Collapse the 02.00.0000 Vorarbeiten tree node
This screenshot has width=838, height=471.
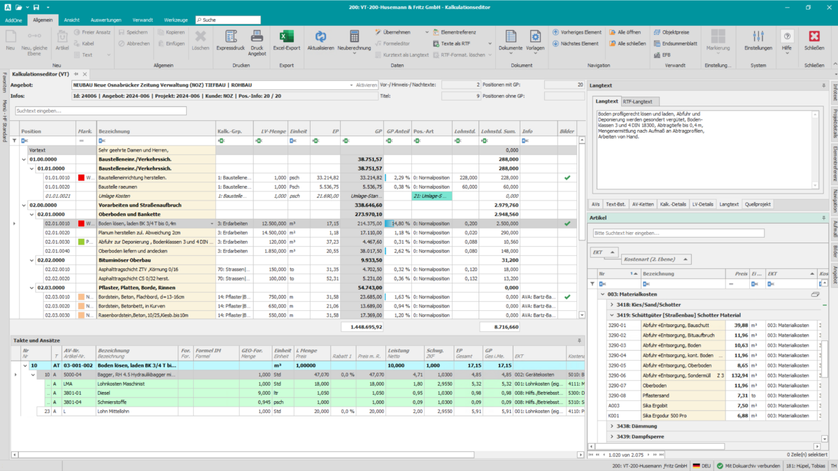point(24,205)
